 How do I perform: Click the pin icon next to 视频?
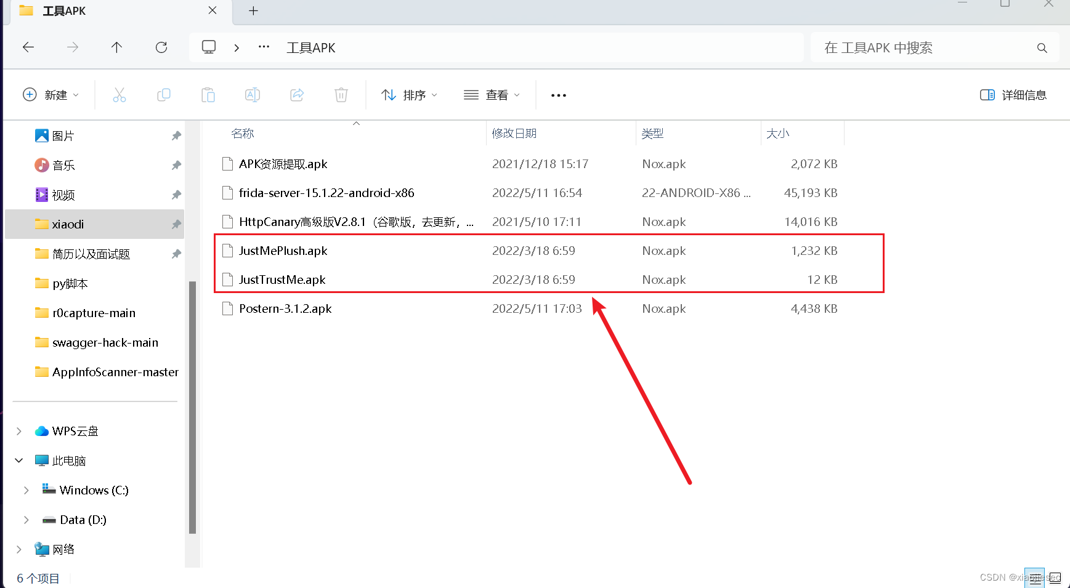176,195
